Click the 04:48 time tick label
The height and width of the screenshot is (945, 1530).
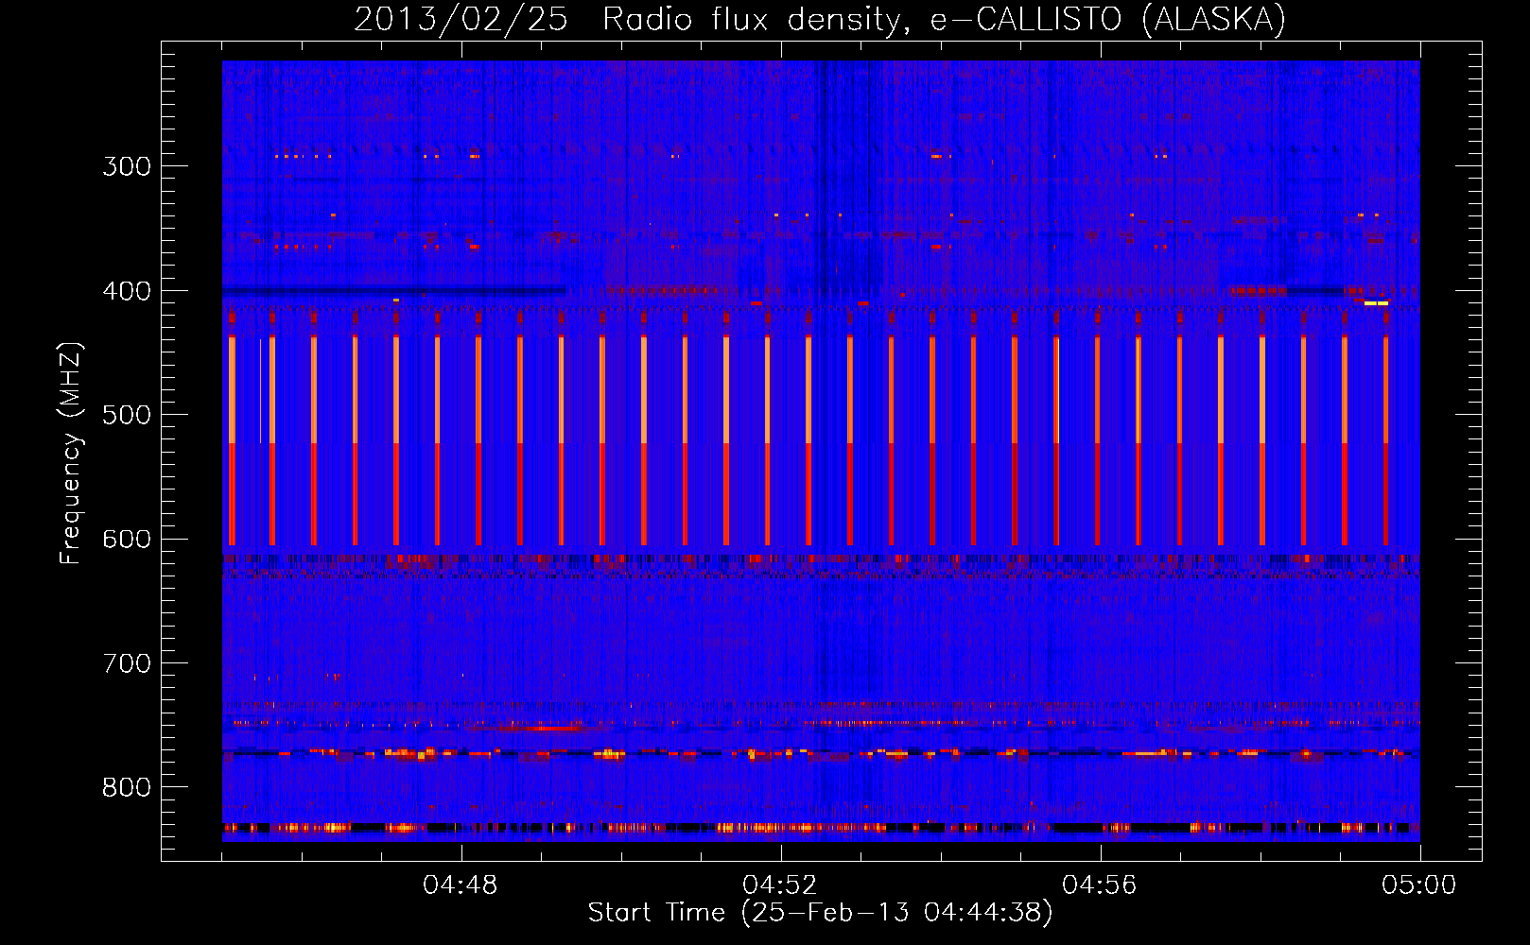[x=461, y=885]
